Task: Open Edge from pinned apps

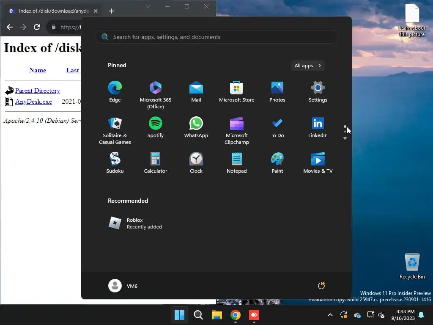Action: [x=115, y=92]
